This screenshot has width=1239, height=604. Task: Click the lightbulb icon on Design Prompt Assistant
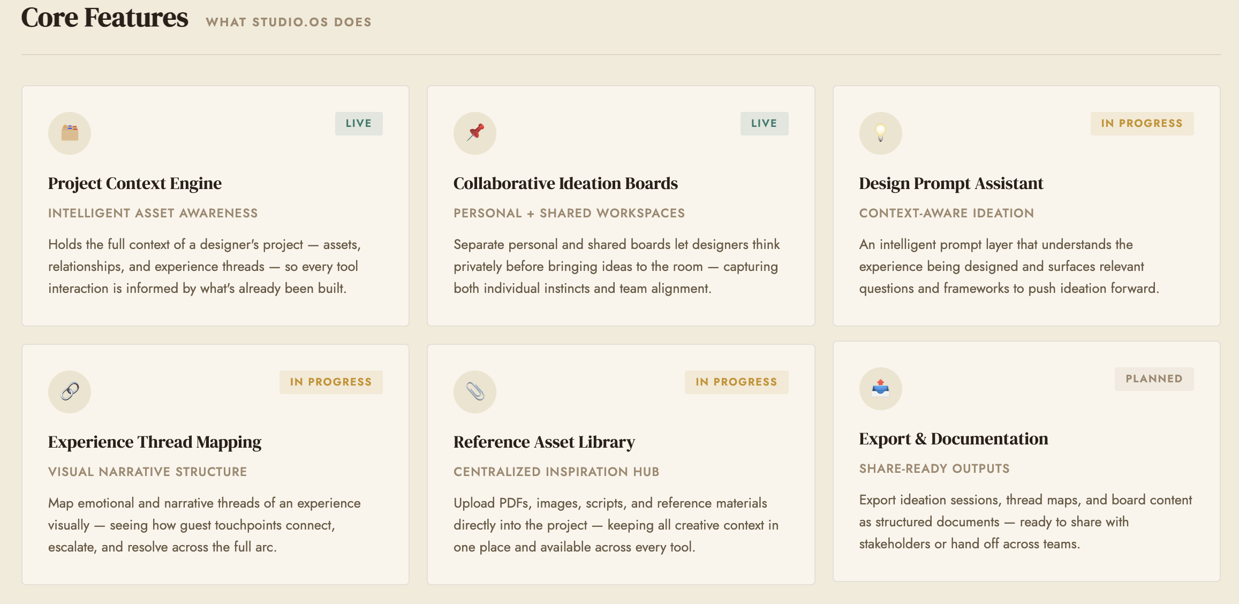[x=881, y=133]
